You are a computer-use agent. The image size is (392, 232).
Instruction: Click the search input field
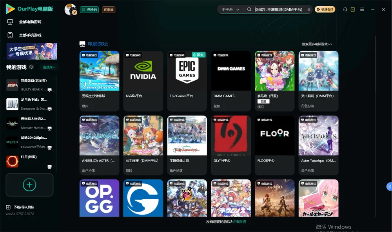[279, 9]
